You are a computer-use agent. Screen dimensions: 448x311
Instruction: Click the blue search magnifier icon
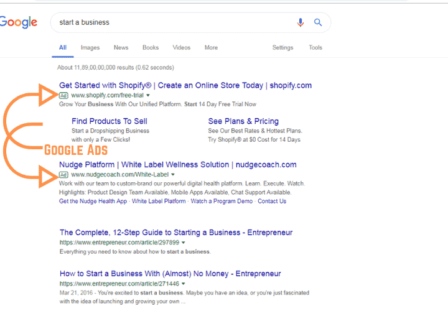[x=318, y=22]
